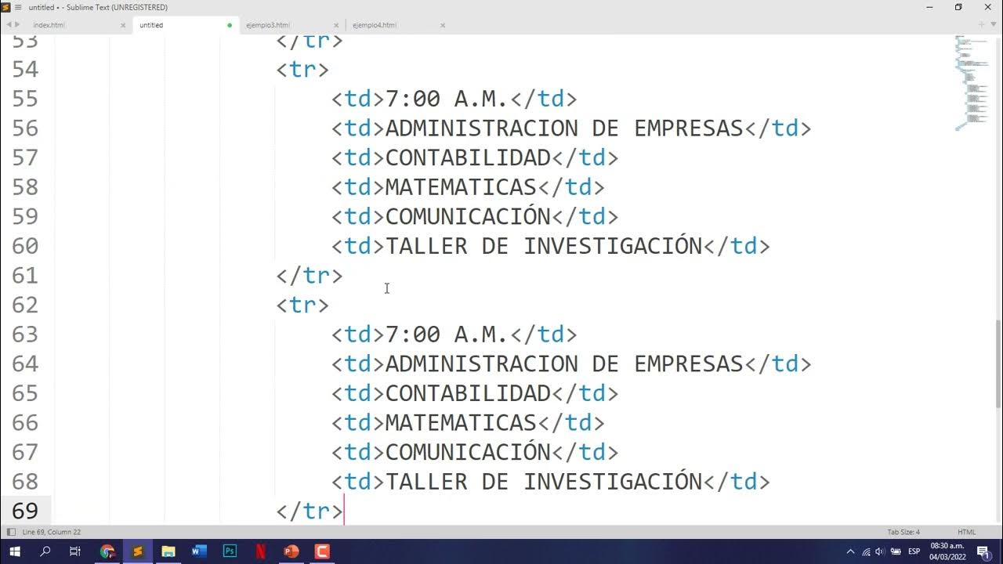Open Netflix from taskbar

click(260, 551)
